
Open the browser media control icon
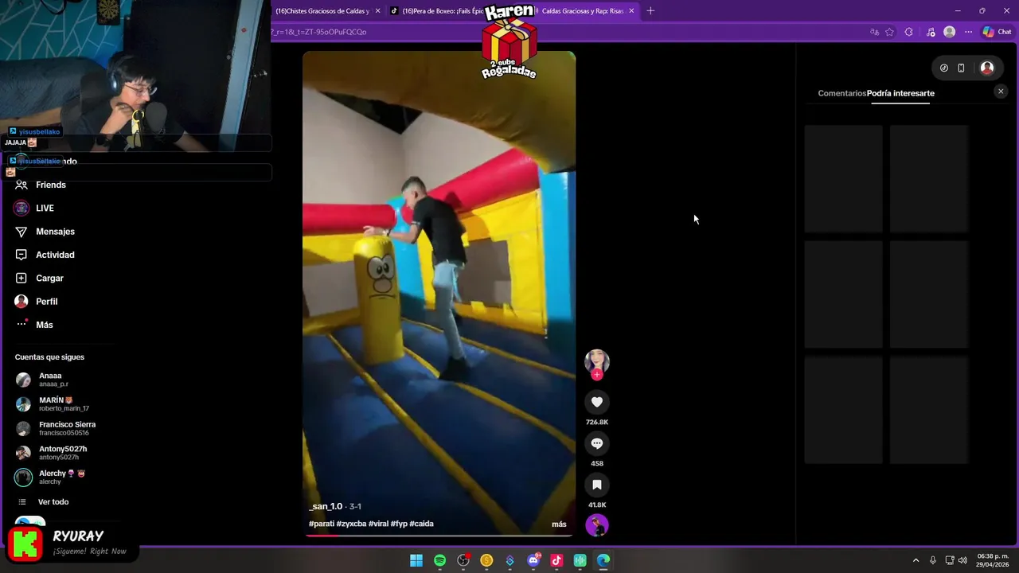point(931,32)
